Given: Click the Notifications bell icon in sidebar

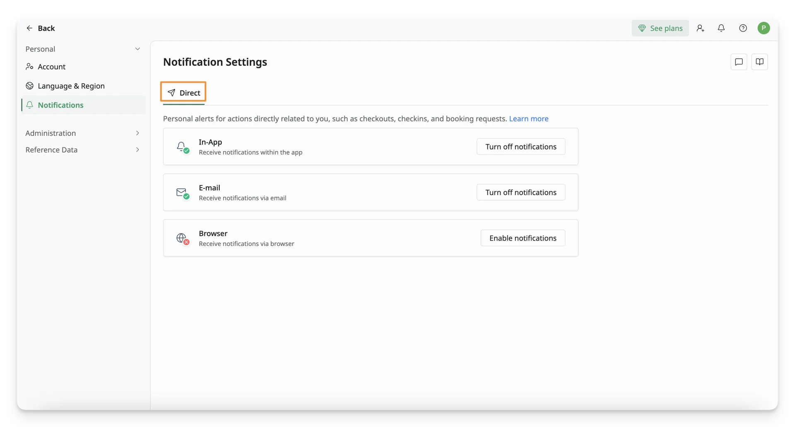Looking at the screenshot, I should coord(29,105).
